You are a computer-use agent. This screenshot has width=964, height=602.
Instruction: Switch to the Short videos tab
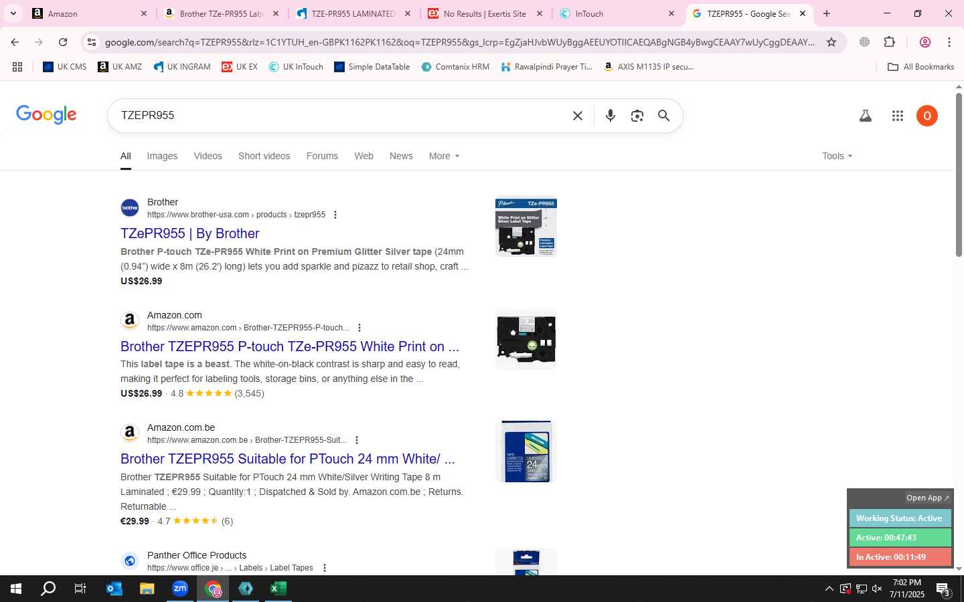coord(264,156)
